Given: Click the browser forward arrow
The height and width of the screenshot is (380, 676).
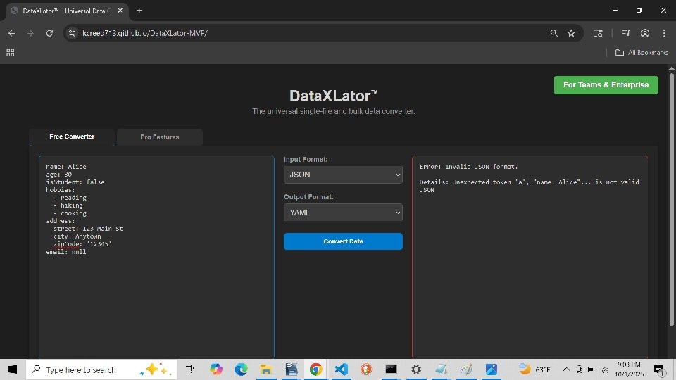Looking at the screenshot, I should click(x=30, y=33).
